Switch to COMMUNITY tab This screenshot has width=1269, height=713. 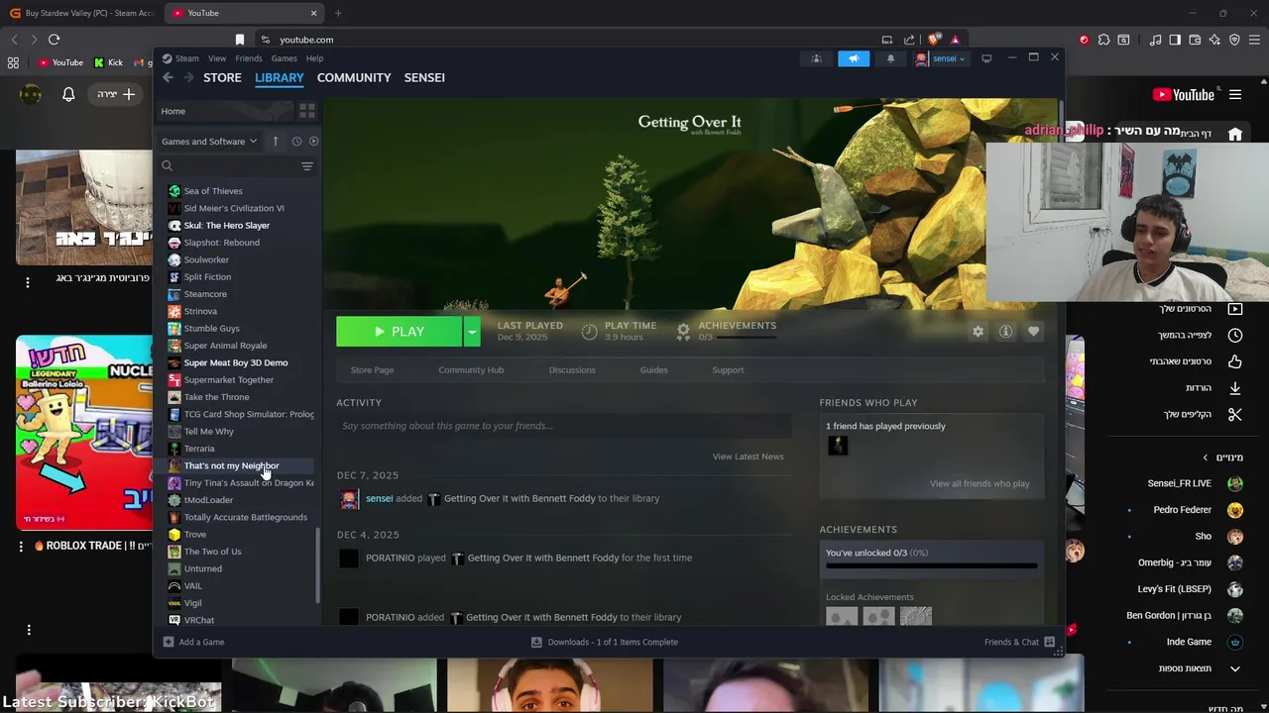354,77
